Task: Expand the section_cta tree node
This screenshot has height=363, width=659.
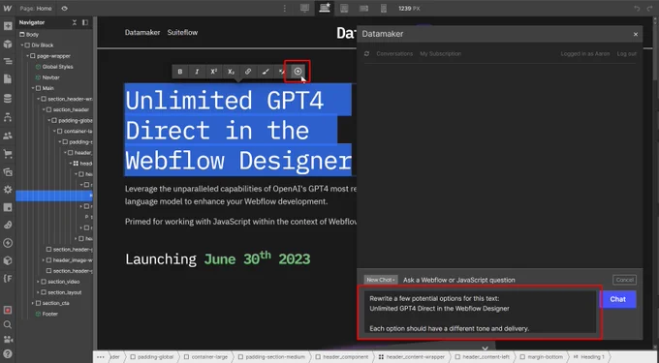Action: [x=33, y=303]
